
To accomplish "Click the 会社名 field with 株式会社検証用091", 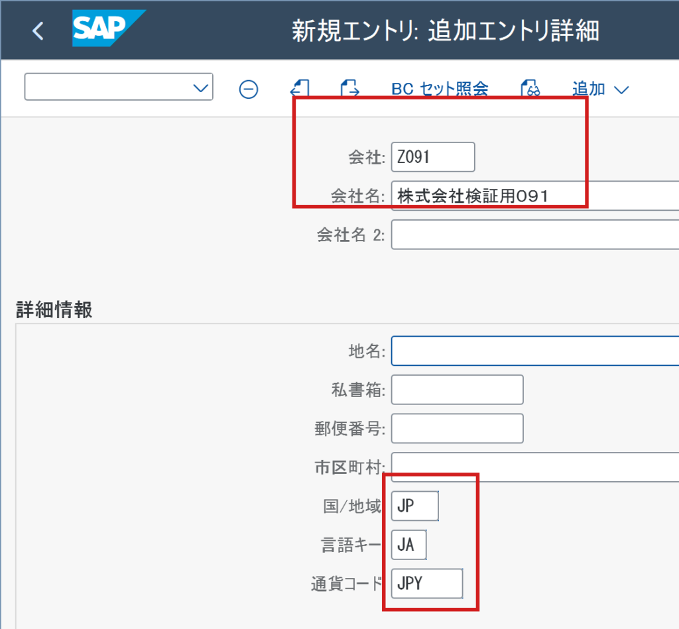I will click(x=535, y=196).
